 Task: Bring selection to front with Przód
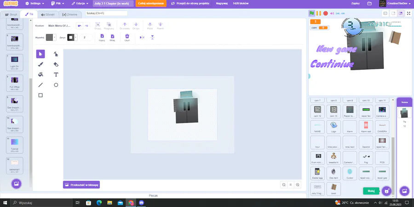150,26
